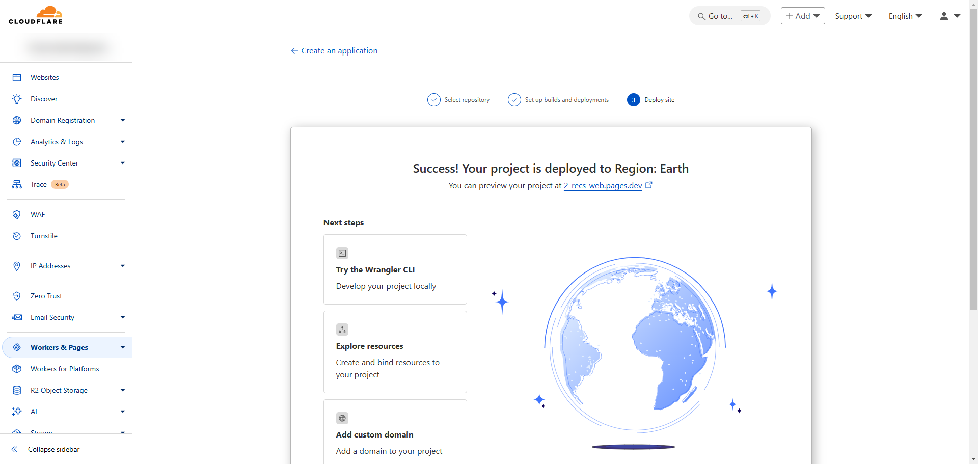Open the Websites sidebar icon
Screen dimensions: 978x464
pyautogui.click(x=17, y=77)
